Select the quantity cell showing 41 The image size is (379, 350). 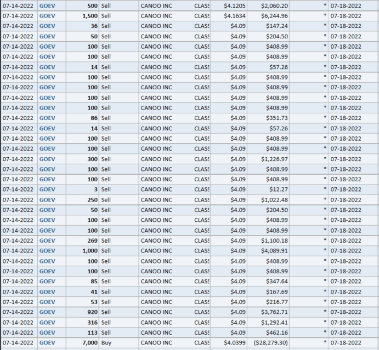point(82,292)
